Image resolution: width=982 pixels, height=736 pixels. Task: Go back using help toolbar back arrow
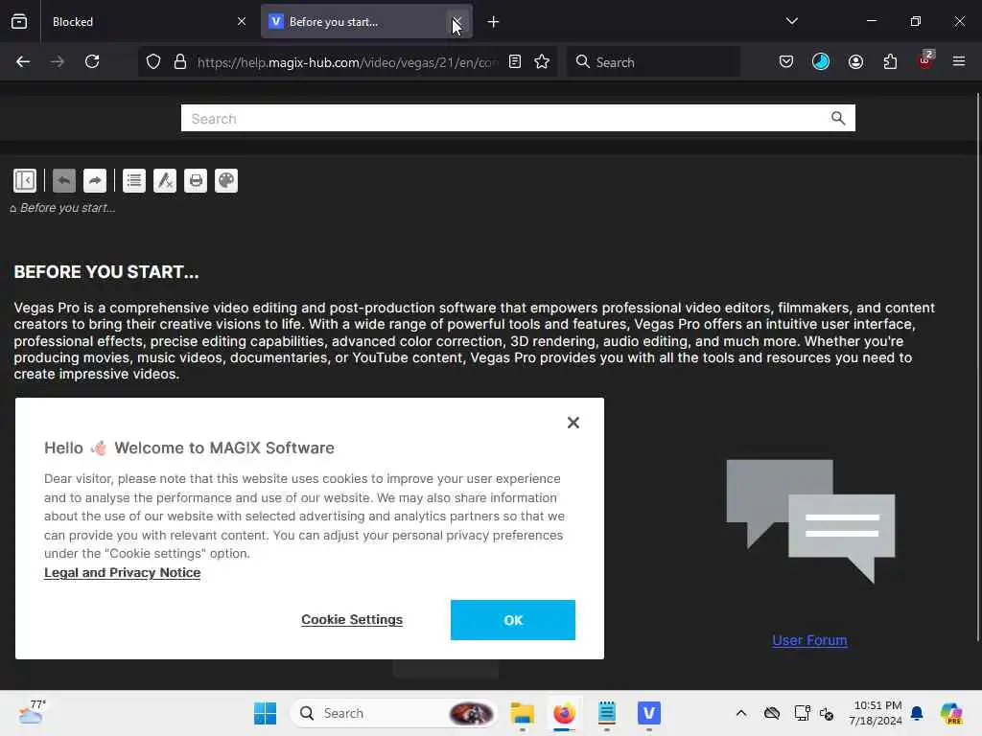[64, 181]
